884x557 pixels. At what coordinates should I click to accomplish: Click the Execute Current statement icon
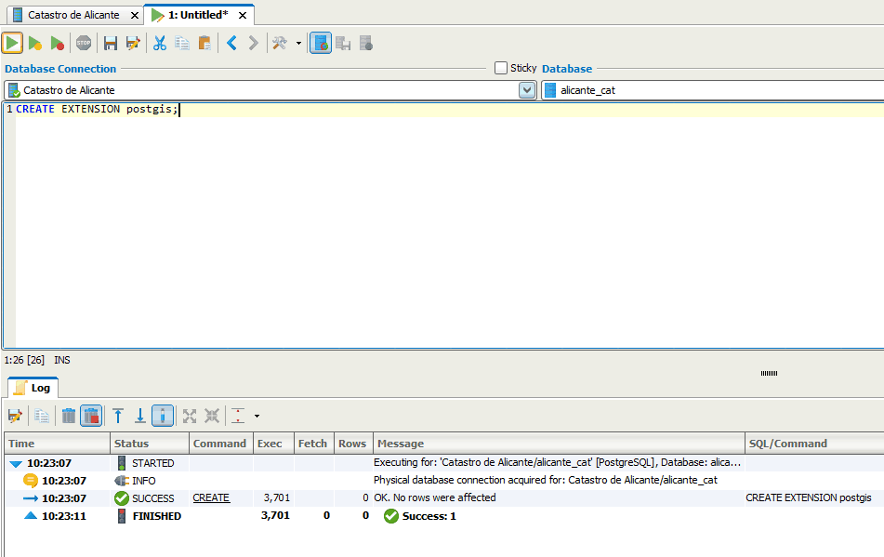click(35, 44)
